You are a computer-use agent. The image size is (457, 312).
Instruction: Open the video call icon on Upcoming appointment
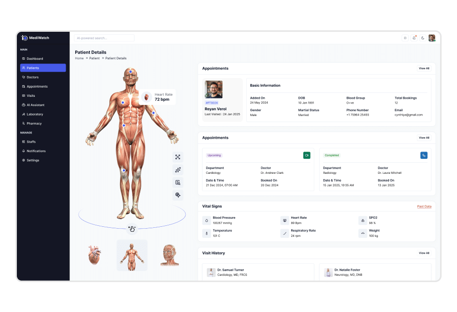pos(307,156)
